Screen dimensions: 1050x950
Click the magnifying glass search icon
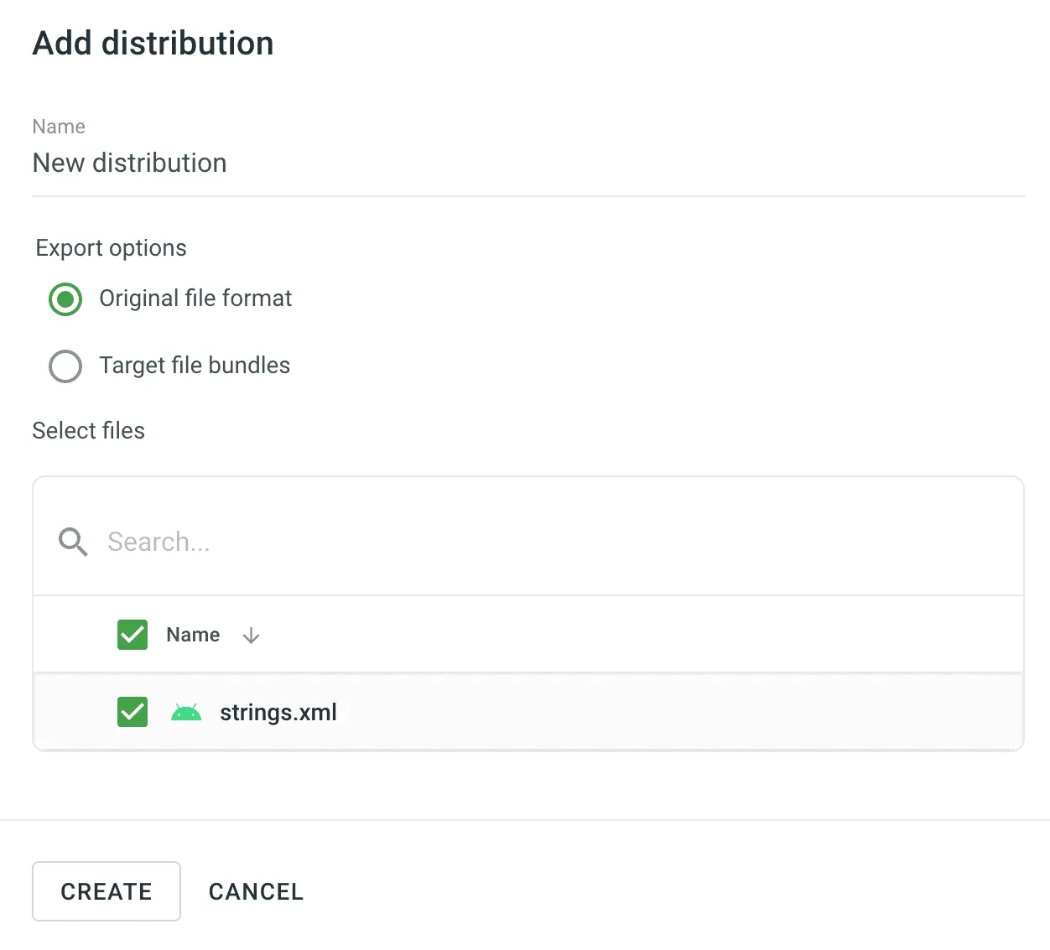[x=73, y=542]
